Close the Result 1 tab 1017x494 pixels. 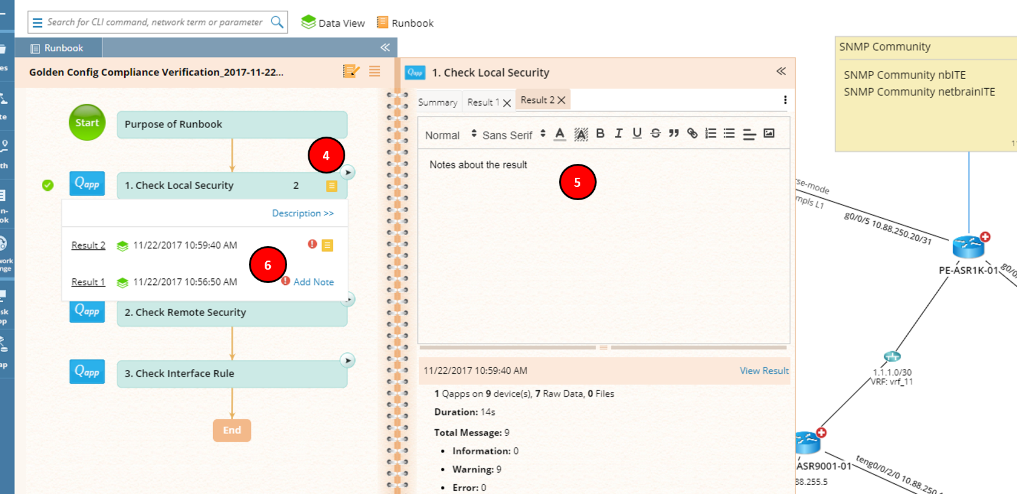click(507, 103)
